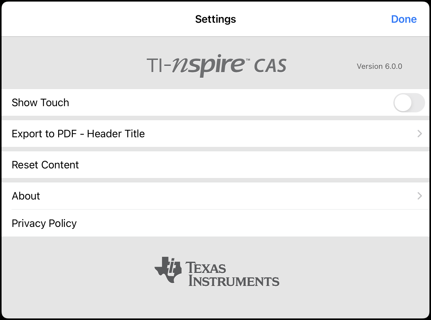Toggle the Show Touch switch
This screenshot has width=431, height=320.
409,103
